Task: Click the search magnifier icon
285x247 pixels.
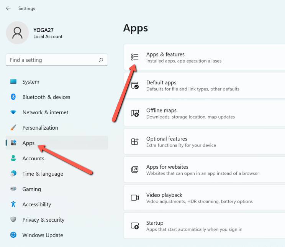Action: (x=101, y=60)
